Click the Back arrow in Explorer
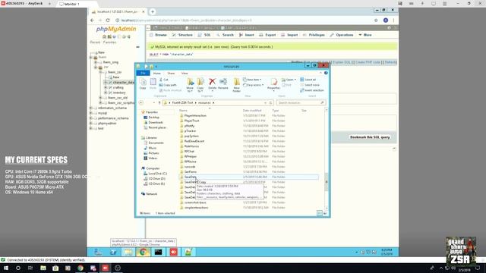This screenshot has width=486, height=273. 141,102
